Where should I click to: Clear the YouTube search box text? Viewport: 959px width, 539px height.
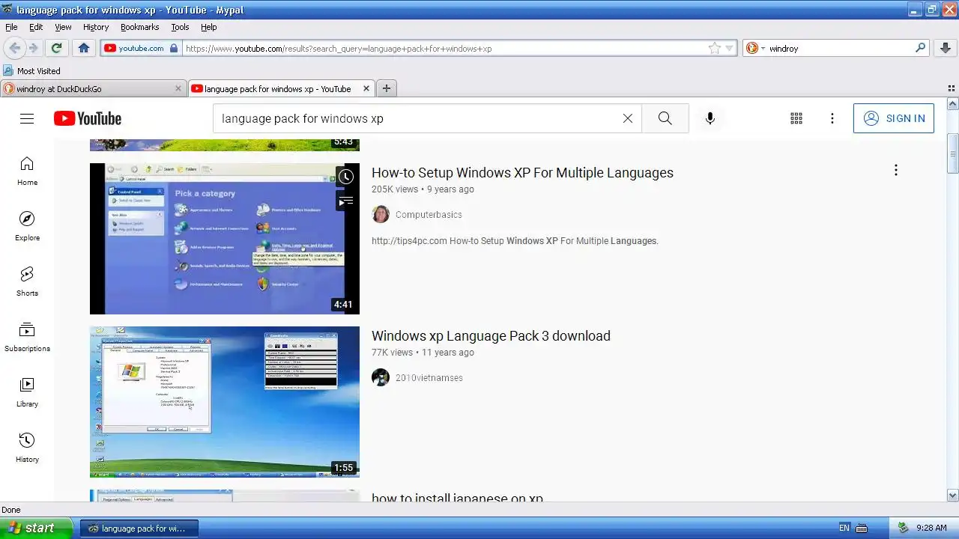(x=628, y=118)
